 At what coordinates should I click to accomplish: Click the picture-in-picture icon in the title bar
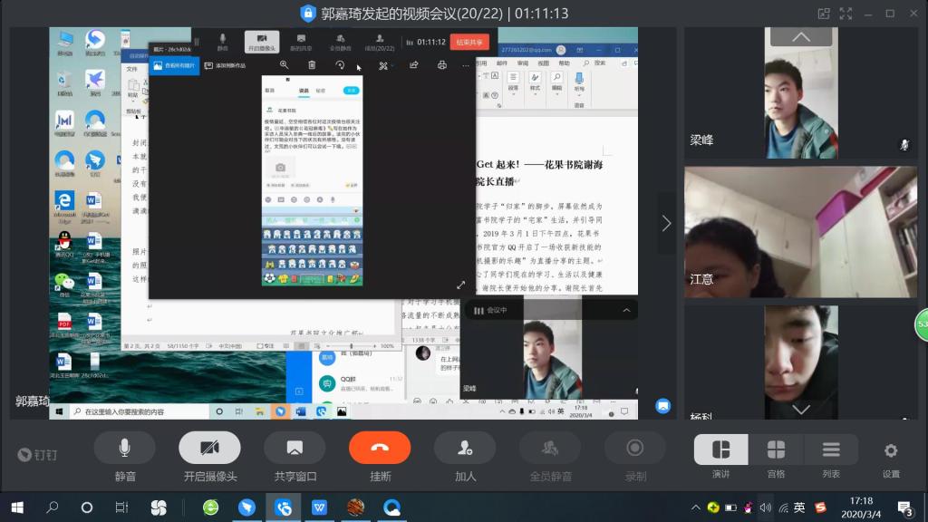pyautogui.click(x=823, y=14)
